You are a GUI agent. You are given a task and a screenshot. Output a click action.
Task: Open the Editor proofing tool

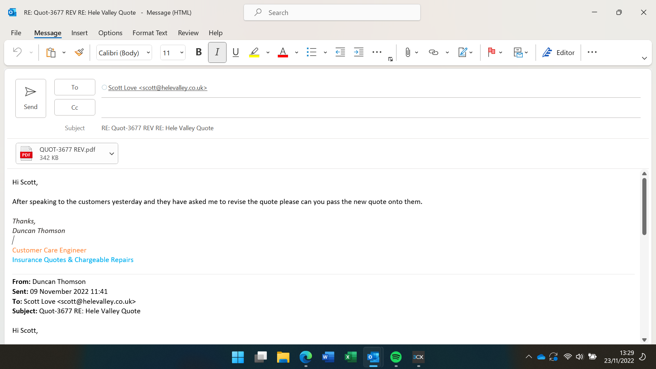[x=558, y=52]
